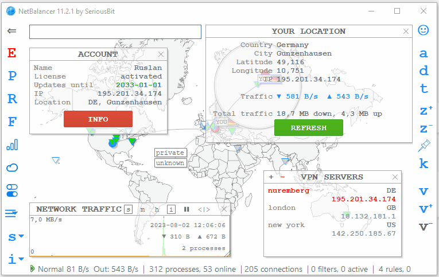The image size is (439, 277).
Task: Click the z- zoom out icon
Action: point(426,128)
